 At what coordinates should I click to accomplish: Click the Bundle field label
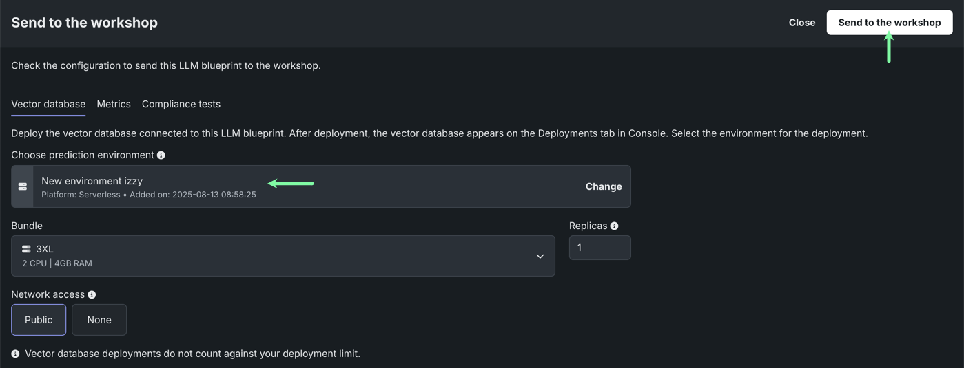pos(27,226)
